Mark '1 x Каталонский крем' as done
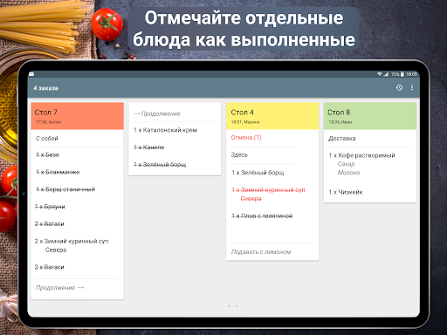Screen dimensions: 447x335 pos(165,130)
